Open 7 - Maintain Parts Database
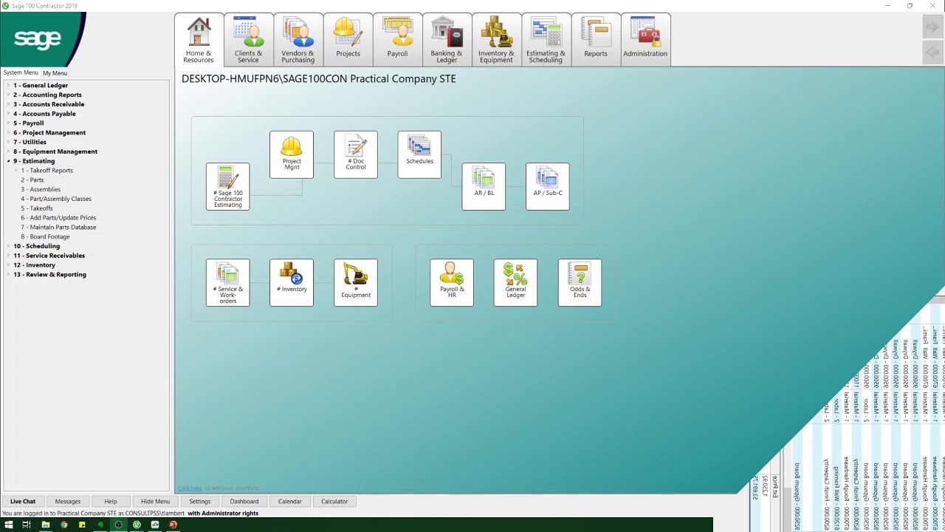Image resolution: width=945 pixels, height=532 pixels. [58, 228]
